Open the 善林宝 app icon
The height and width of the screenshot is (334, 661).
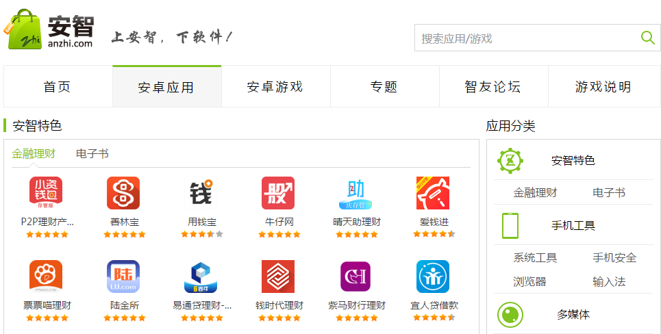point(123,193)
